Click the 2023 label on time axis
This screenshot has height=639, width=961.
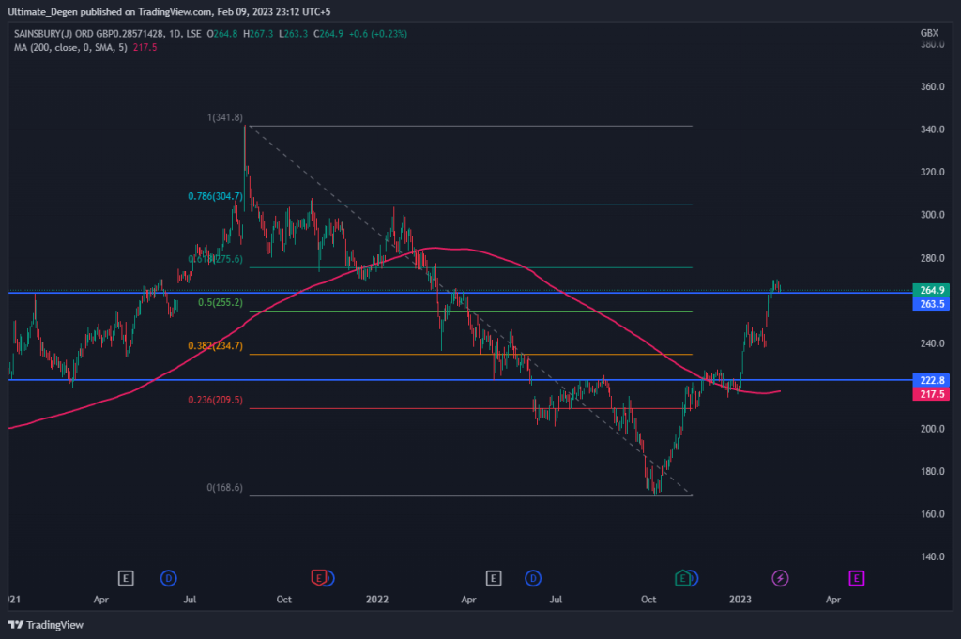pos(740,600)
